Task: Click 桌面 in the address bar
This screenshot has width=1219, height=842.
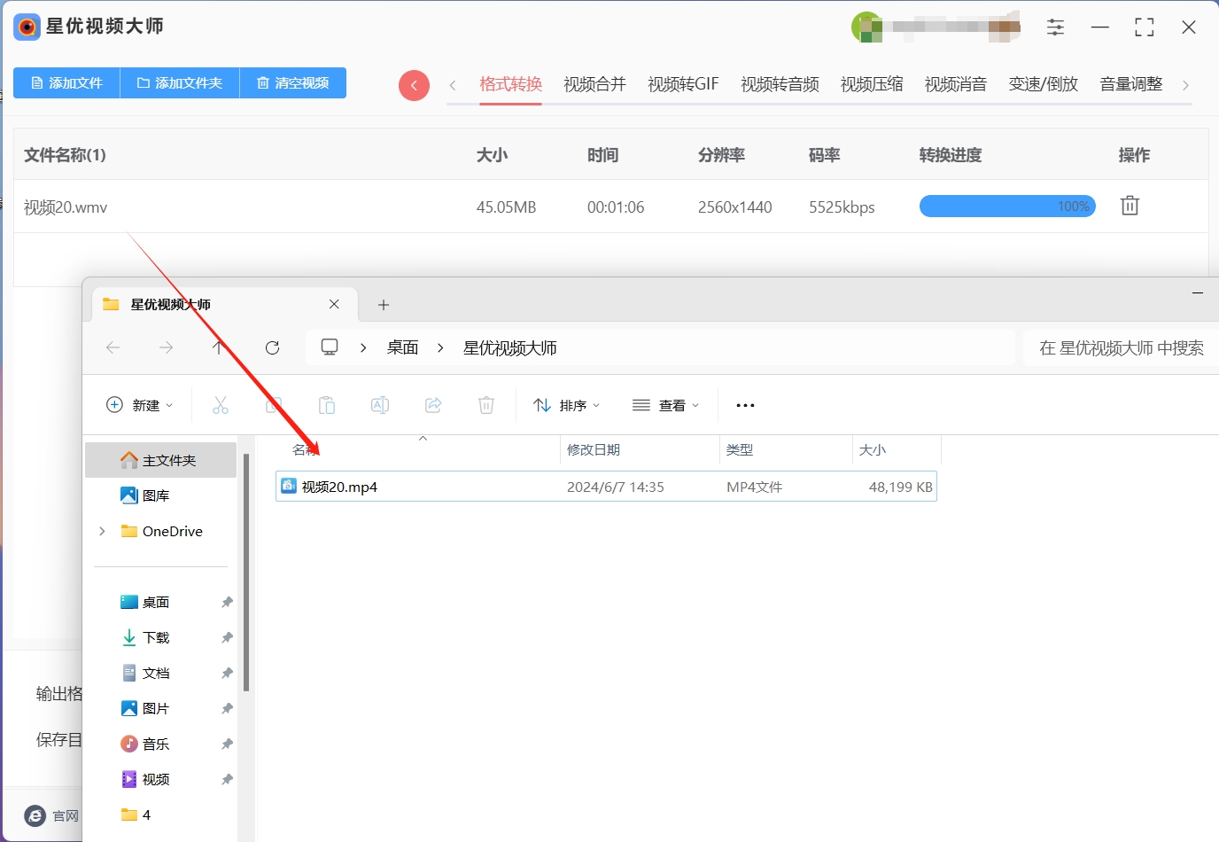Action: pyautogui.click(x=402, y=347)
